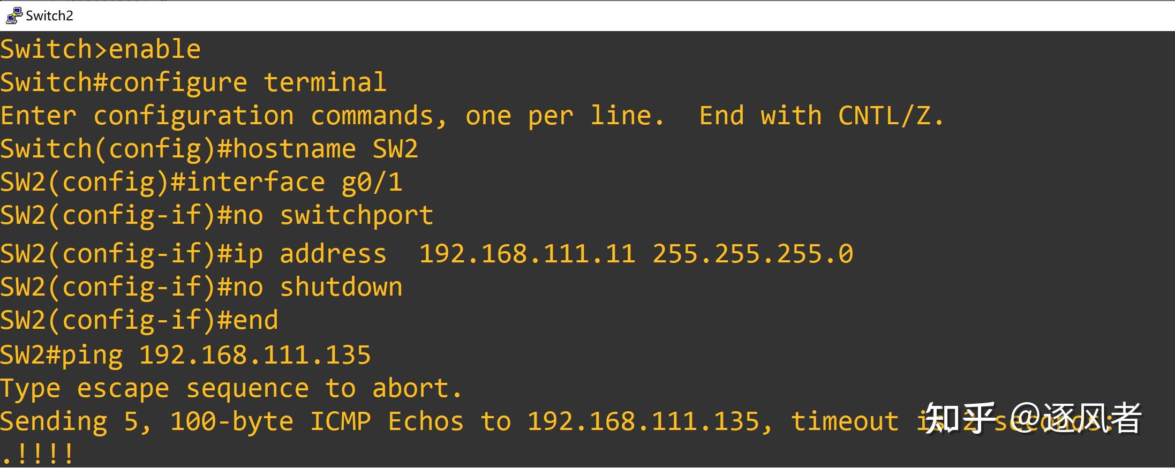The width and height of the screenshot is (1175, 468).
Task: Click the IP address 192.168.111.11
Action: point(527,254)
